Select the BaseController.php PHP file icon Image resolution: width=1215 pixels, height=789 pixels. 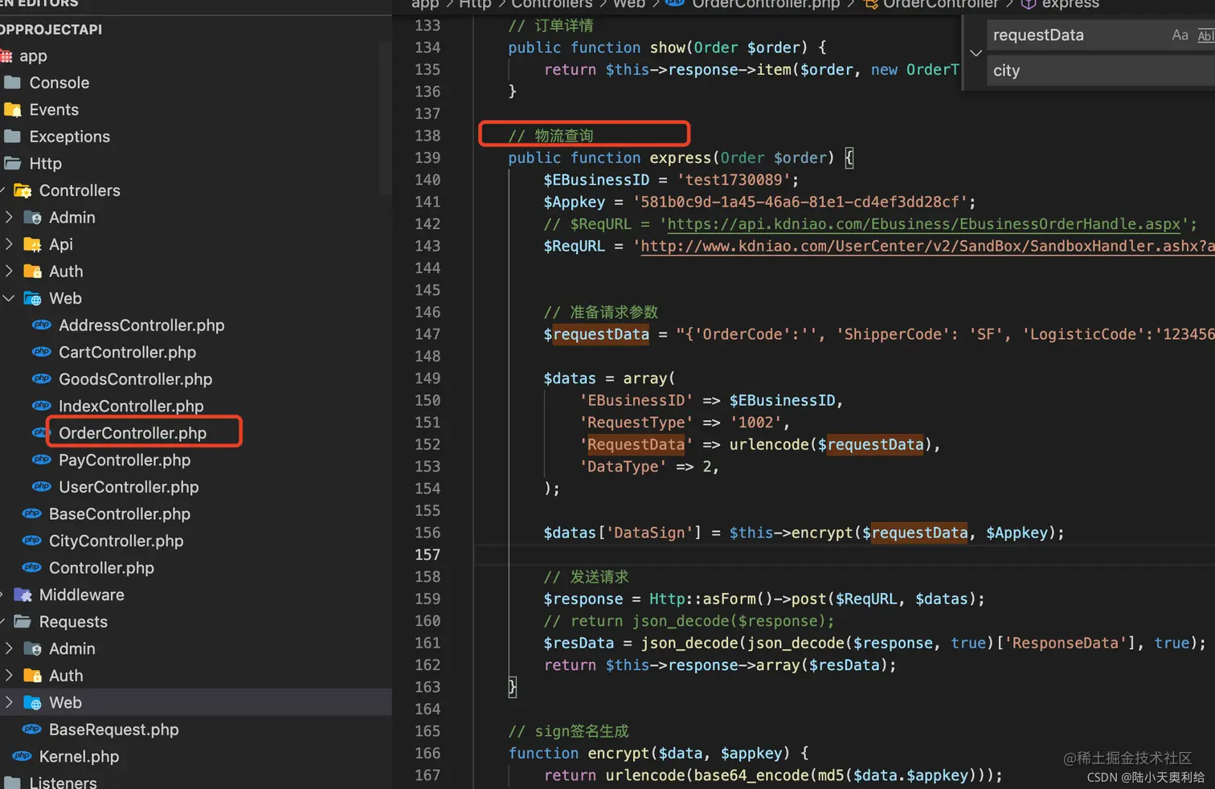click(x=32, y=514)
